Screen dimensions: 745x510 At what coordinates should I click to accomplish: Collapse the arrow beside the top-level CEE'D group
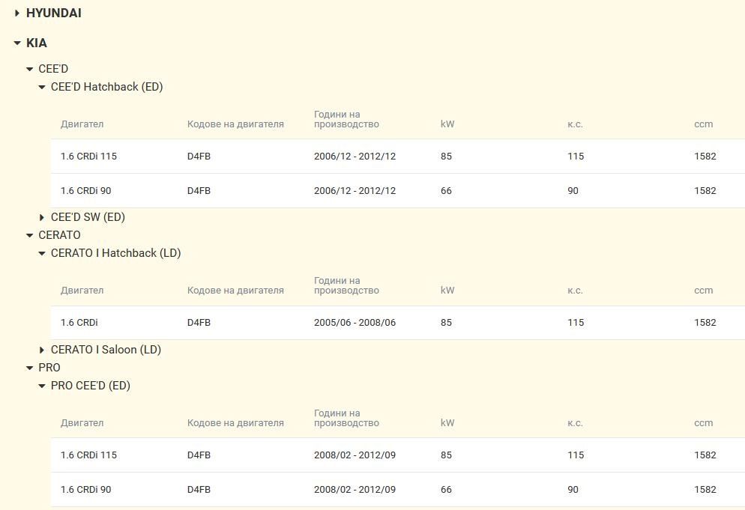[x=29, y=70]
